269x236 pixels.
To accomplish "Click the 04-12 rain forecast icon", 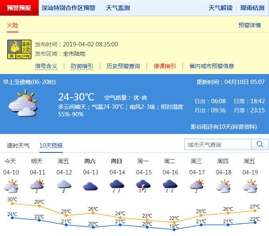I will (64, 186).
